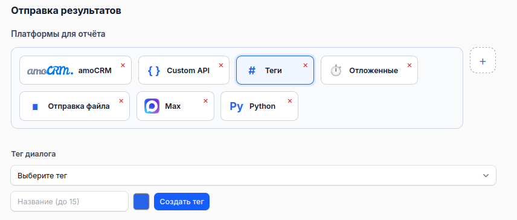The width and height of the screenshot is (517, 220).
Task: Remove the Теги platform with red cross
Action: click(x=306, y=65)
